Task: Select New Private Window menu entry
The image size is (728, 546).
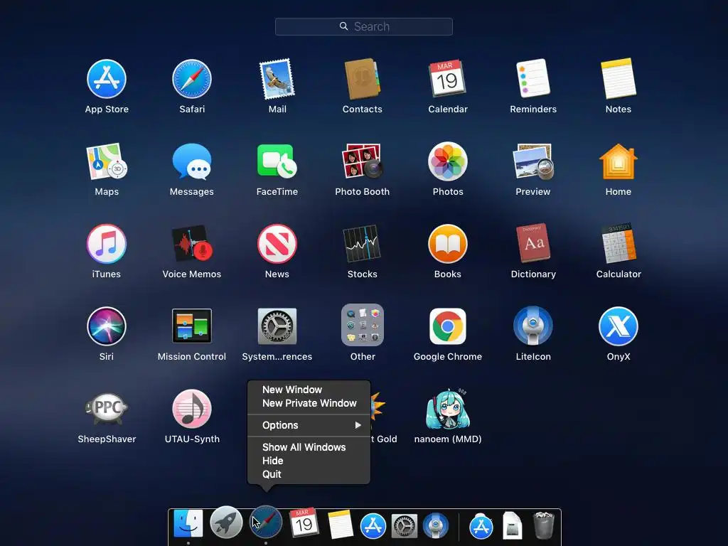Action: 309,403
